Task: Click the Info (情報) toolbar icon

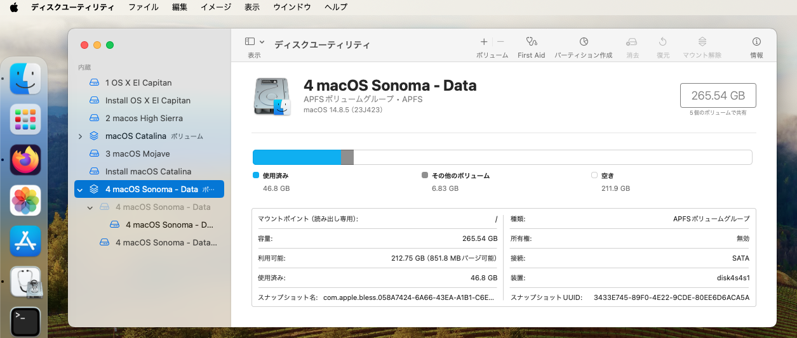Action: tap(756, 42)
